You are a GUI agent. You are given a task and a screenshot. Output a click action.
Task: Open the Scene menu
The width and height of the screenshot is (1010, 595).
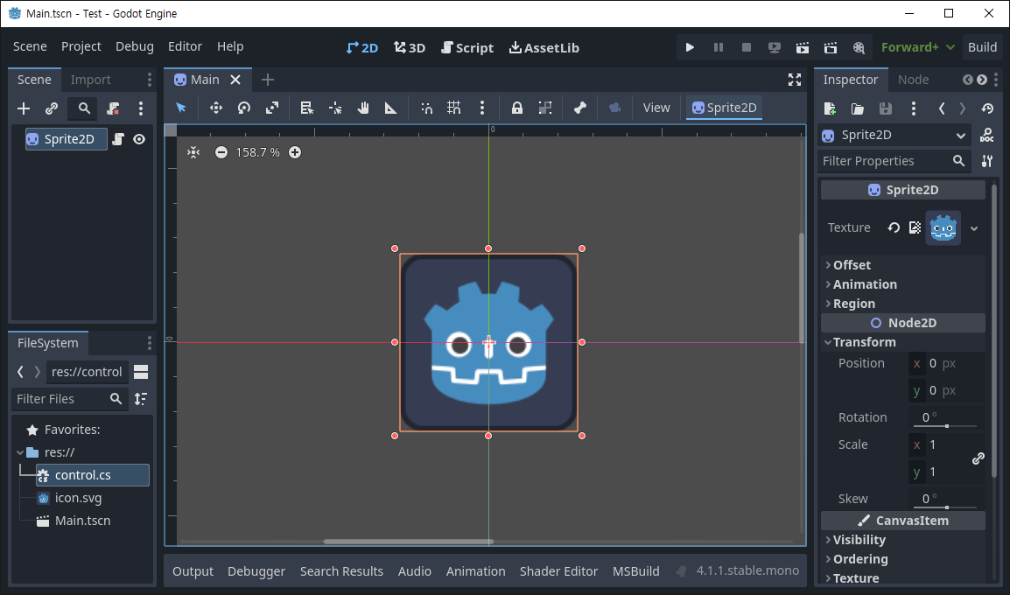30,46
